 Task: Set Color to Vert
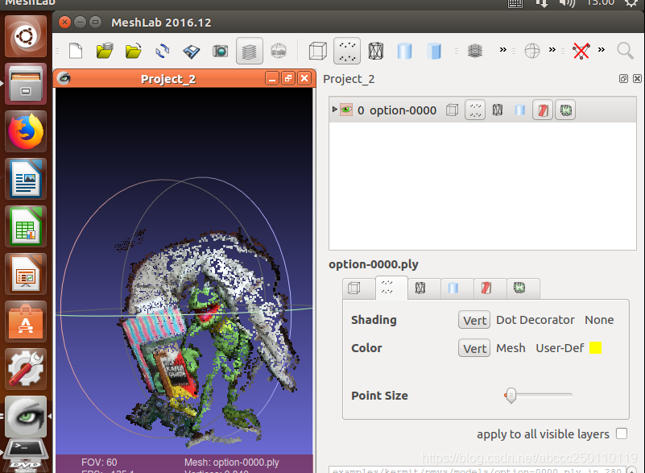point(474,348)
